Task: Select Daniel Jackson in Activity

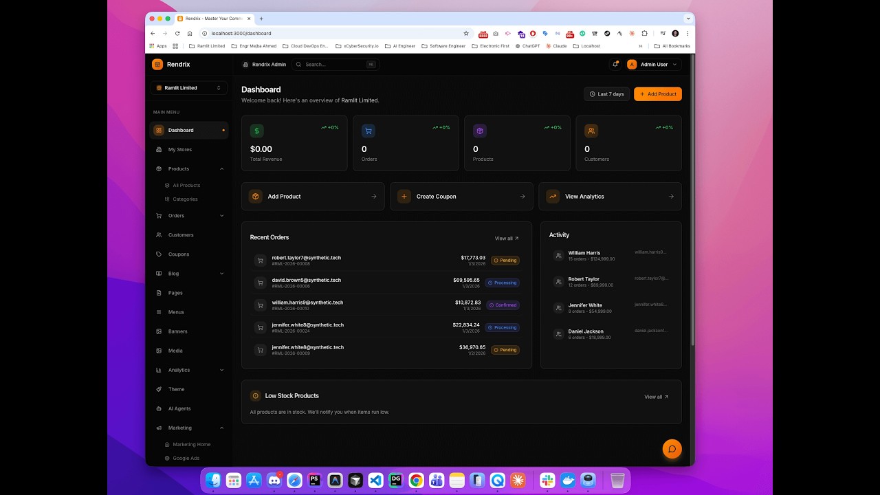Action: click(x=610, y=333)
